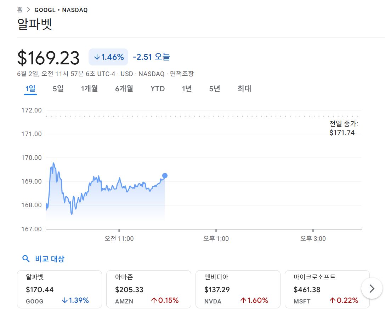
Task: Open the 아마존 AMZN comparison card
Action: point(148,289)
